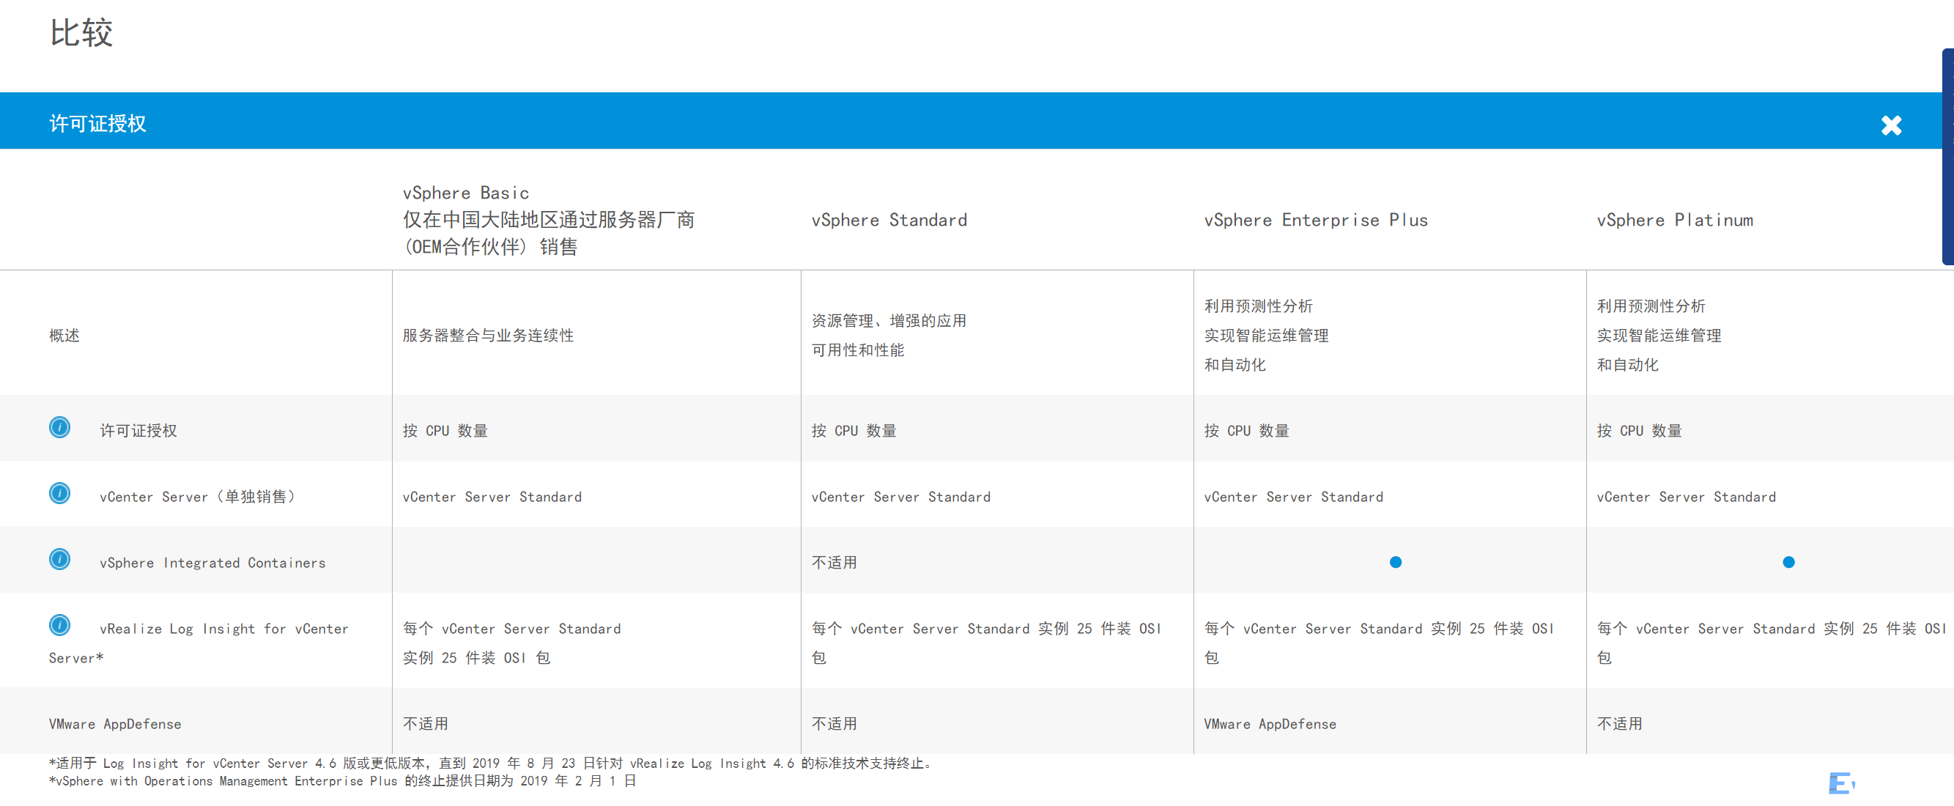Collapse the 许可证授权 blue header bar
This screenshot has width=1954, height=806.
pos(971,121)
